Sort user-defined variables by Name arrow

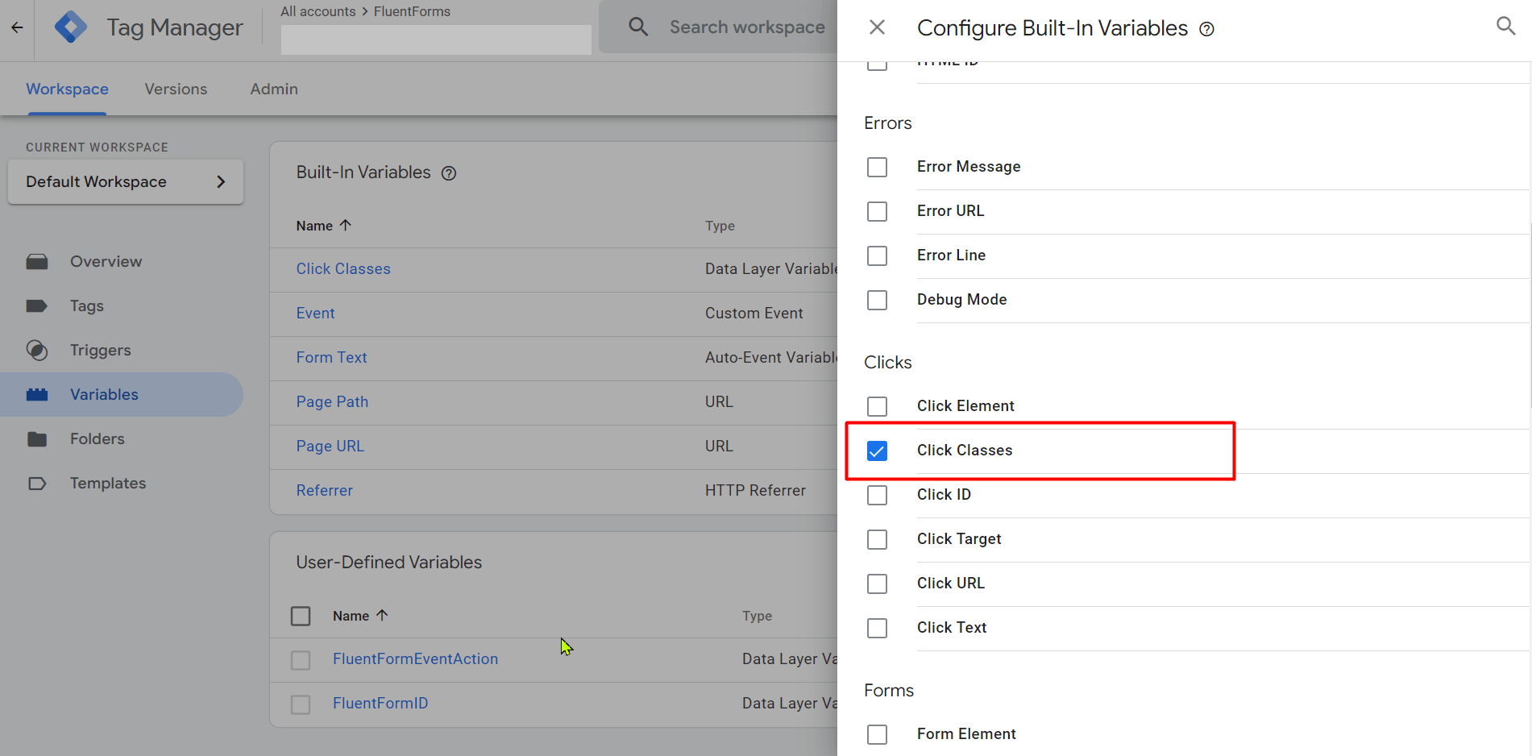[382, 615]
